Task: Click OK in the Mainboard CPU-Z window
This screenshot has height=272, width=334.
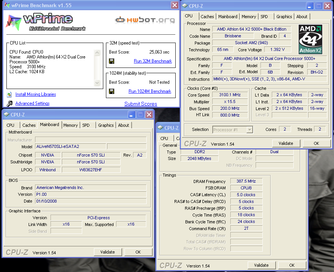Action: (x=138, y=252)
